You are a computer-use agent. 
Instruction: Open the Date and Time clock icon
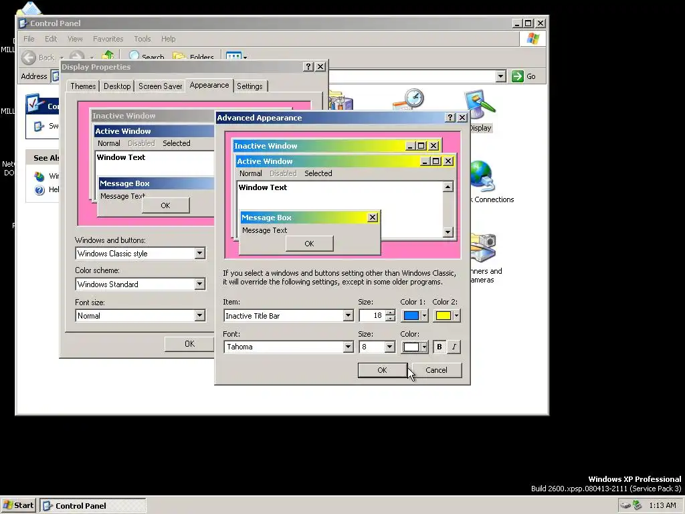click(x=409, y=99)
